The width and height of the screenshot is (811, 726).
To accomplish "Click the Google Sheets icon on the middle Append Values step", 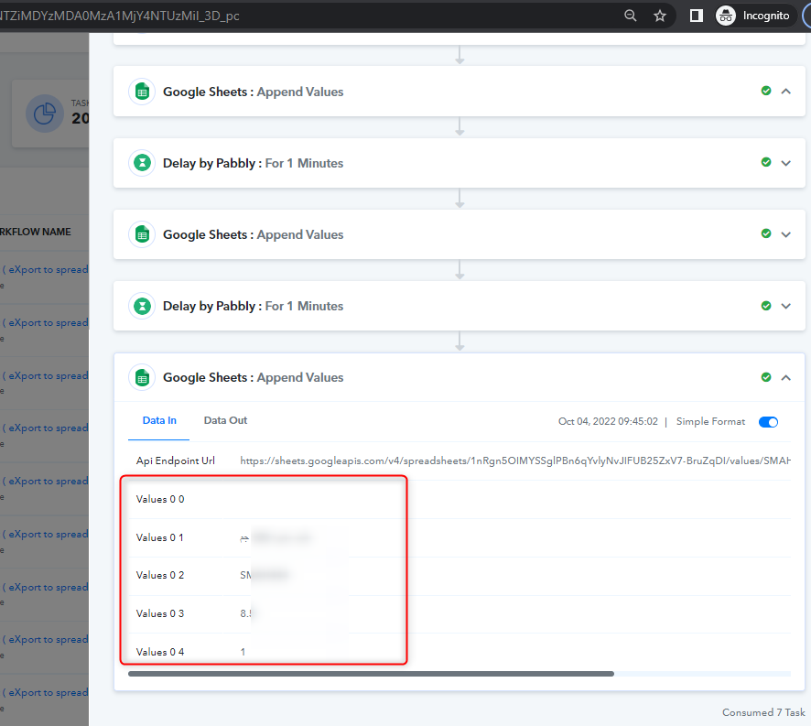I will [x=142, y=234].
